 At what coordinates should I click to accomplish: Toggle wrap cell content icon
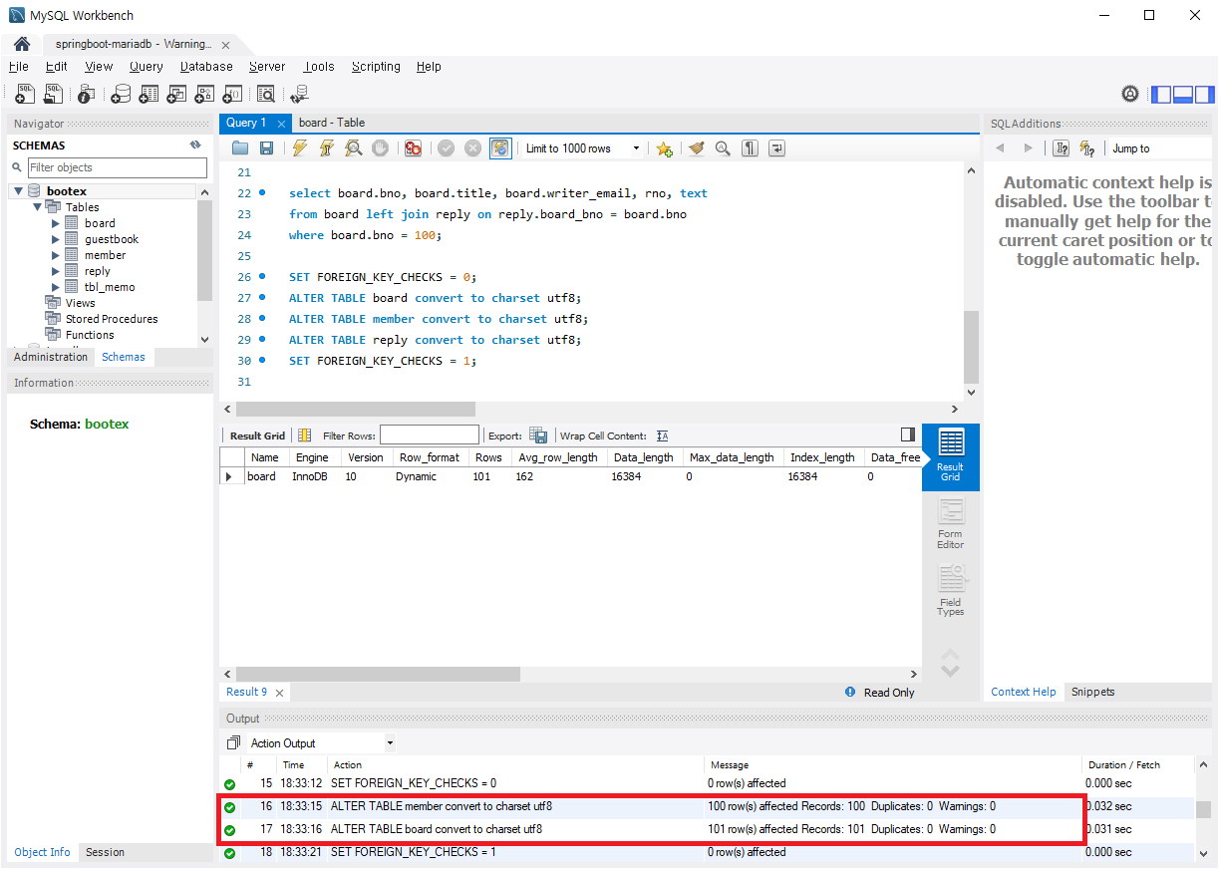point(663,435)
